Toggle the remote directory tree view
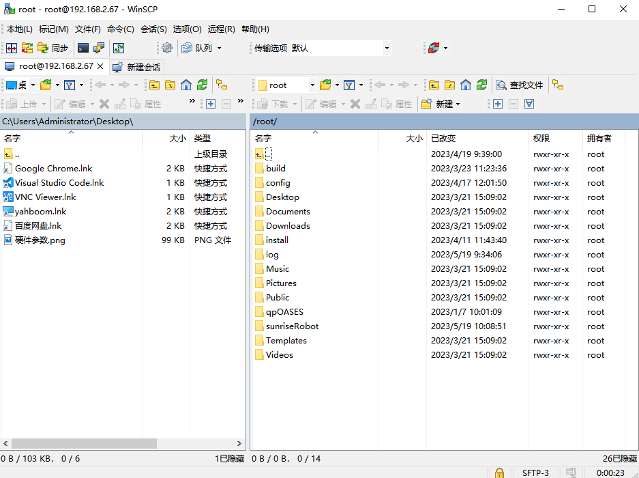The width and height of the screenshot is (639, 478). click(x=558, y=85)
